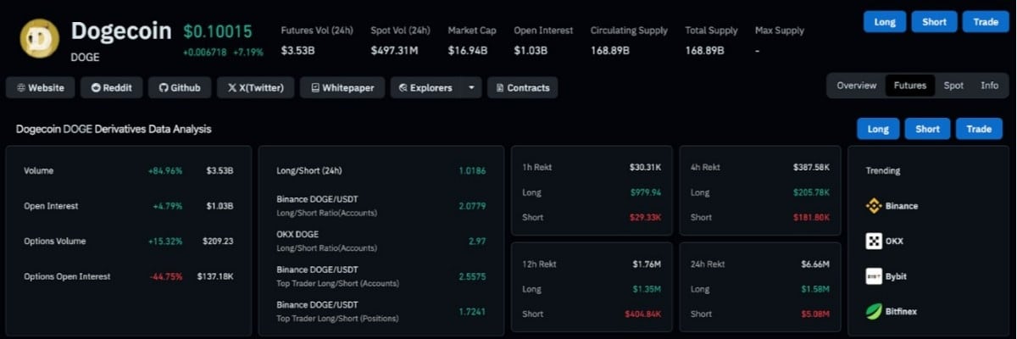
Task: Click the top header Short button
Action: click(x=935, y=22)
